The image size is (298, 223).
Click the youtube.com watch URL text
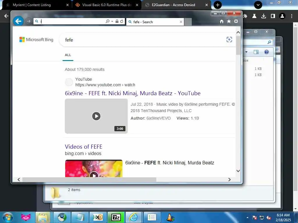(x=105, y=85)
